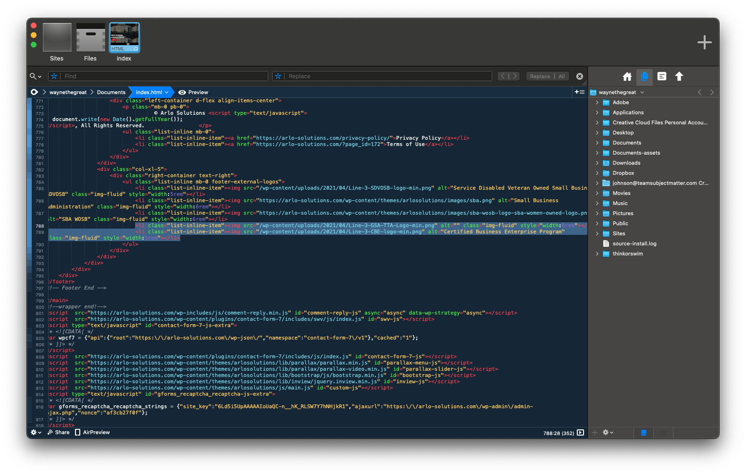
Task: Click the AirPreview button
Action: tap(92, 432)
